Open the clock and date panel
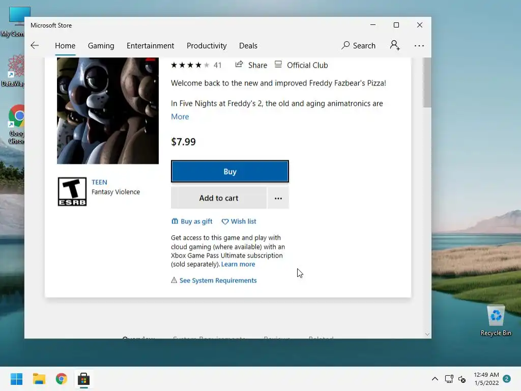This screenshot has height=391, width=521. click(486, 379)
